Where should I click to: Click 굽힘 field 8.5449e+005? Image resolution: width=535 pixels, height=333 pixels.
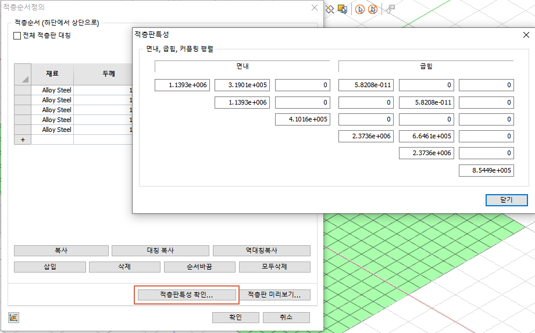point(487,171)
